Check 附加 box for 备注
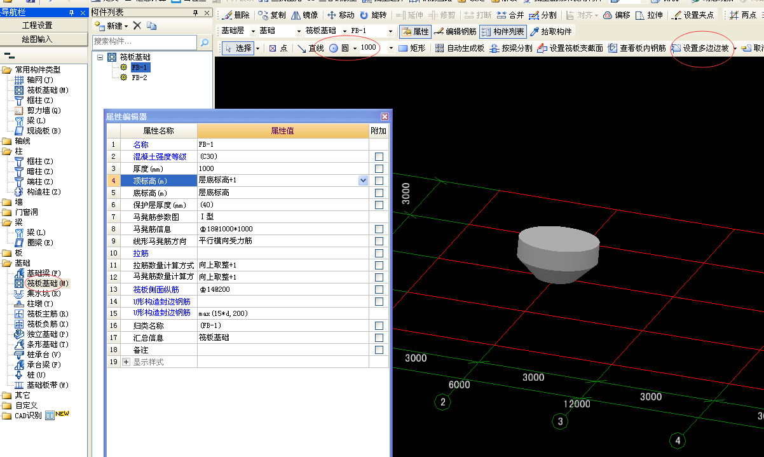Image resolution: width=764 pixels, height=457 pixels. point(379,350)
